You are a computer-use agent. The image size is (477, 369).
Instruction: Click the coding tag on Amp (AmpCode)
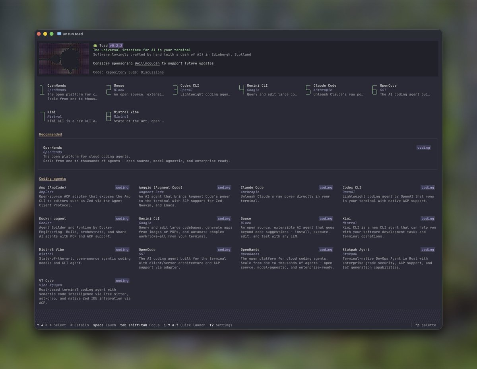coord(122,188)
